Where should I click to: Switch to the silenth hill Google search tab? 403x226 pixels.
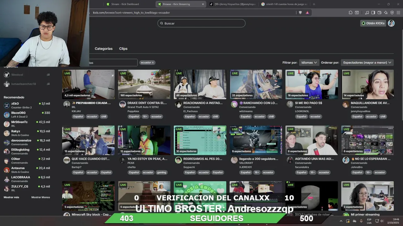pyautogui.click(x=284, y=4)
